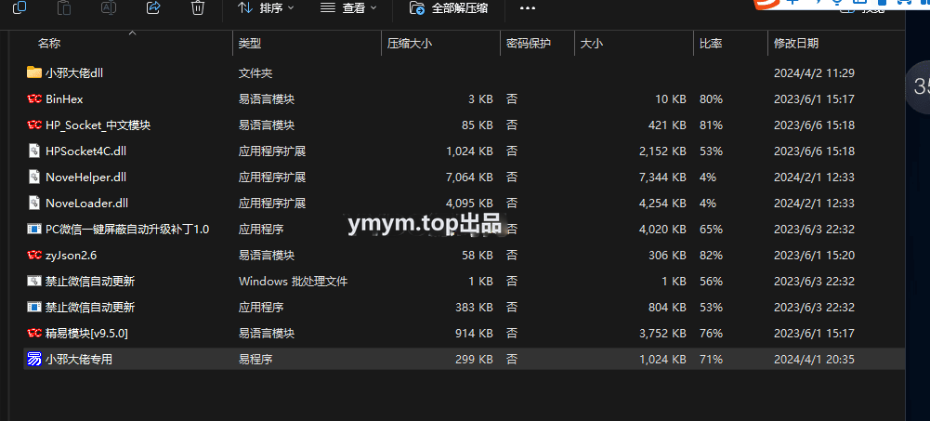
Task: Click the 80% ratio of BinHex
Action: coord(711,99)
